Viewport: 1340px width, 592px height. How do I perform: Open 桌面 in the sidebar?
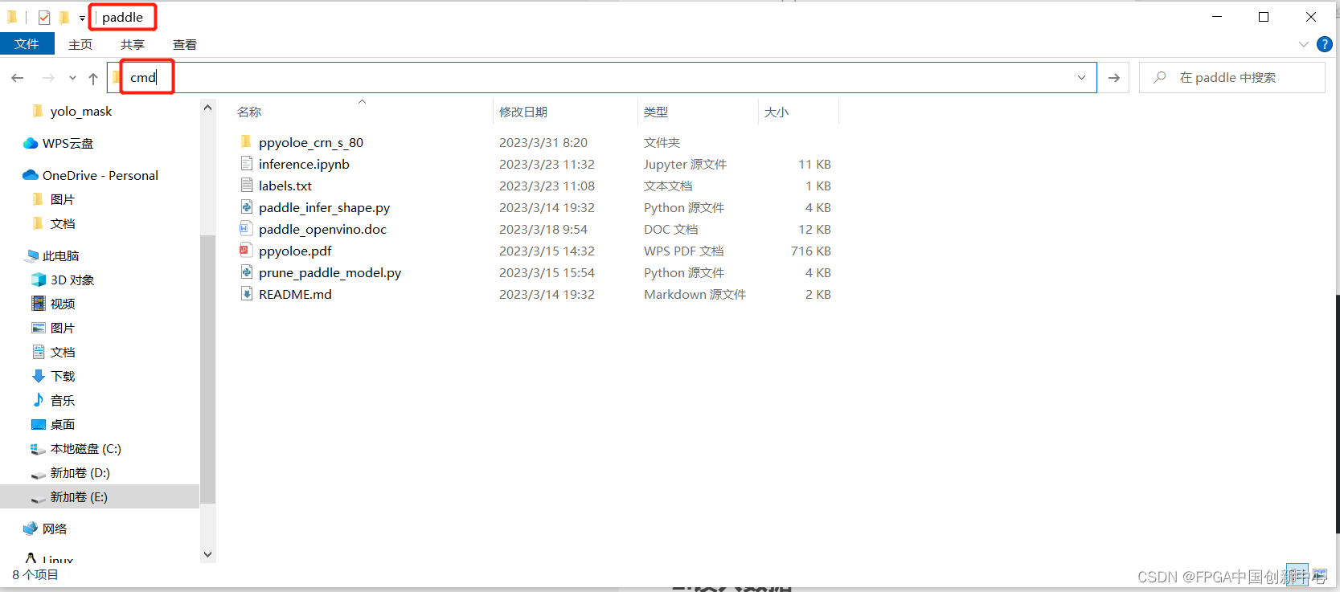(62, 425)
